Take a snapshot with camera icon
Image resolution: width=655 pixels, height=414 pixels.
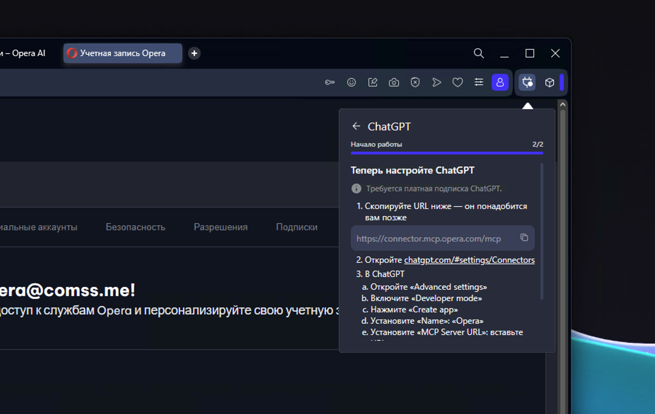click(x=394, y=83)
